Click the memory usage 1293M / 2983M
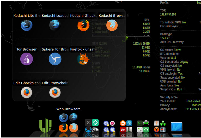Image resolution: width=201 pixels, height=138 pixels. click(142, 44)
